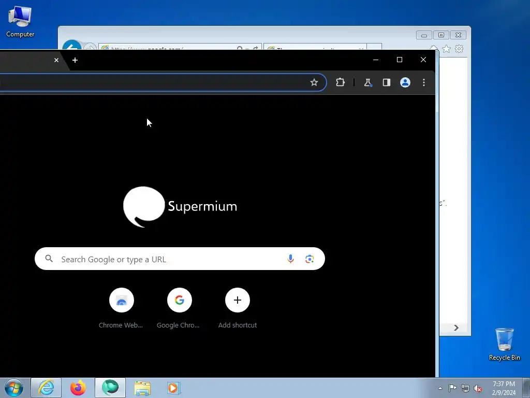The image size is (530, 398).
Task: Click the magnifier icon in search box
Action: [49, 259]
